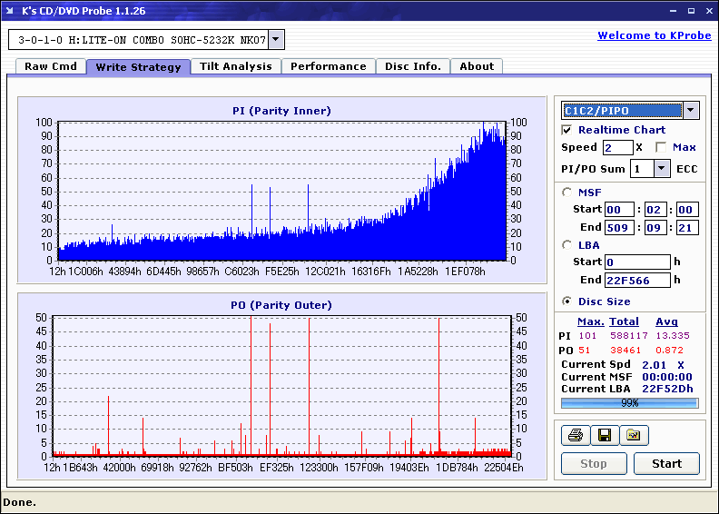Switch to the Tilt Analysis tab
Screen dimensions: 719x514
[x=235, y=67]
